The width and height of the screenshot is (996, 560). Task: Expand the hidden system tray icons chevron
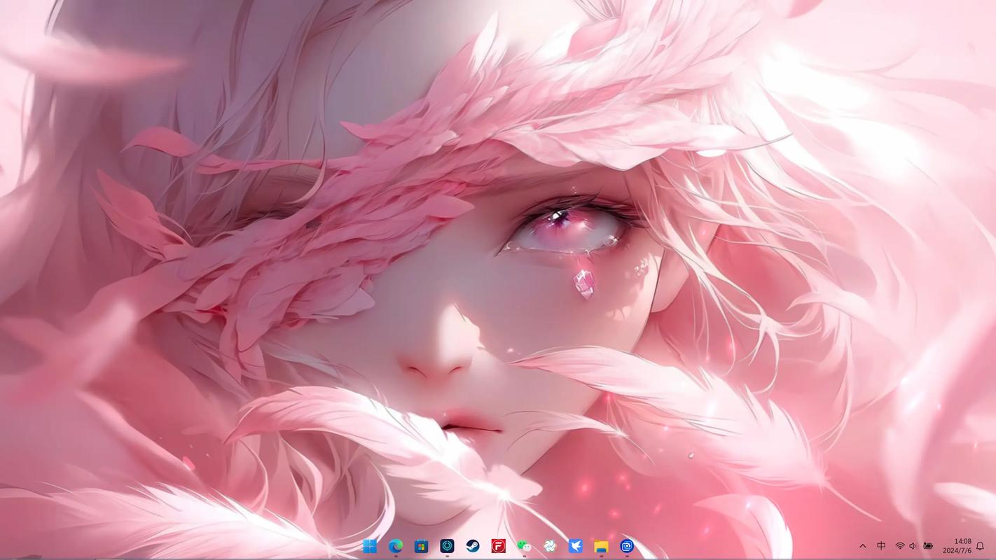click(x=863, y=546)
